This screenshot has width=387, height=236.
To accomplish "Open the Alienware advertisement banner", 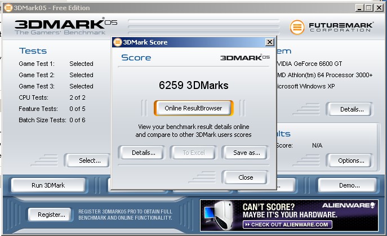I will click(x=289, y=216).
